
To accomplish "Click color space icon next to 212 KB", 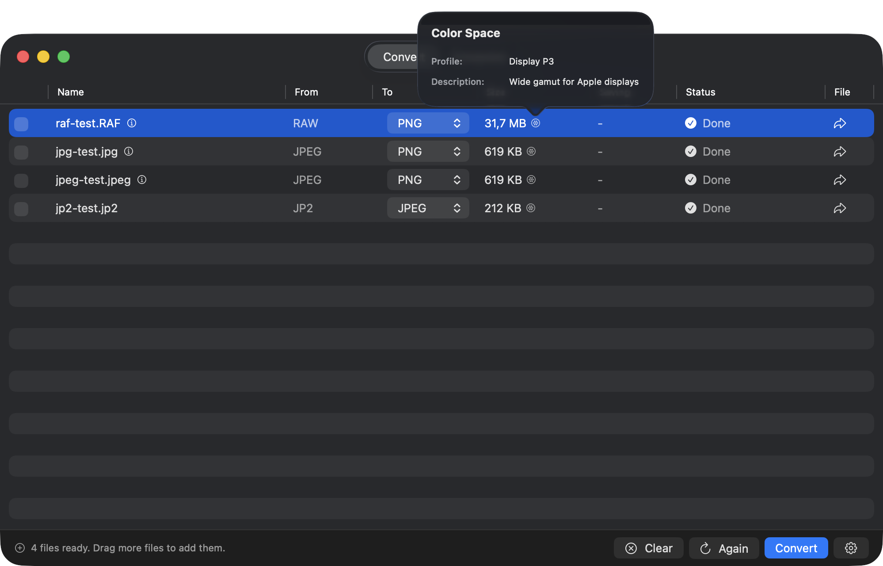I will (x=531, y=208).
